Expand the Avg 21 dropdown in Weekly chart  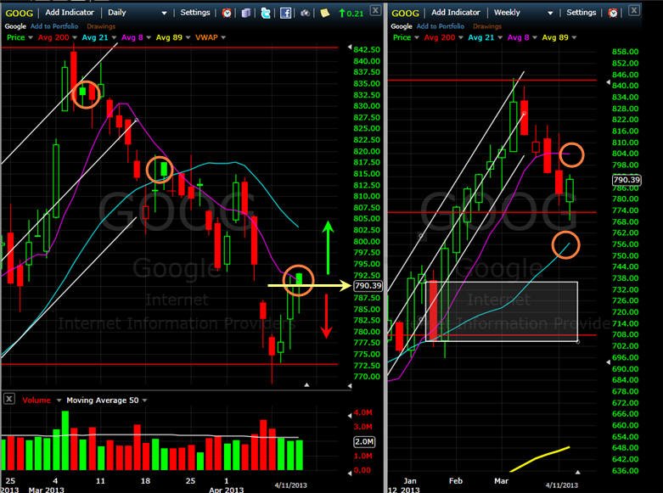tap(500, 37)
